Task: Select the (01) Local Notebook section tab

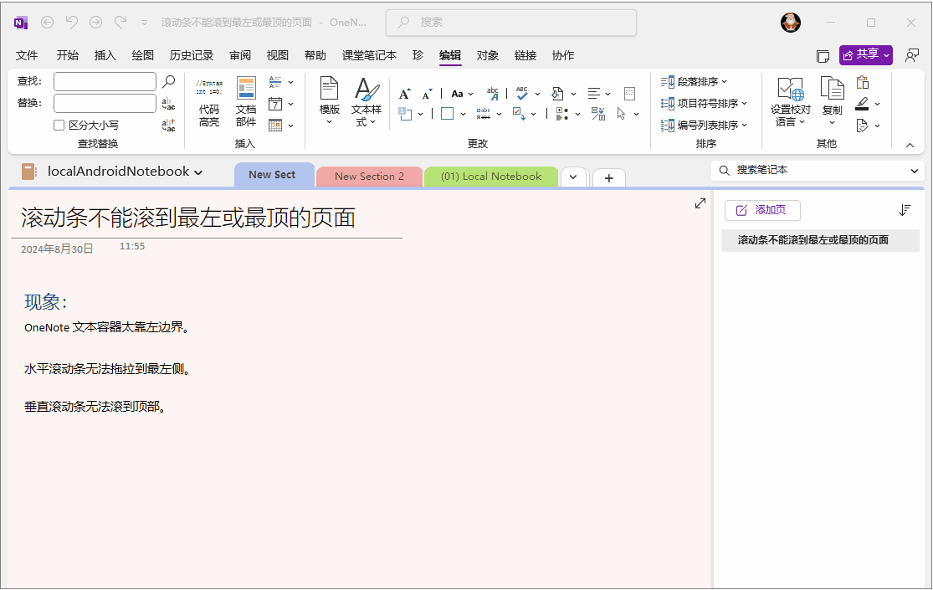Action: 491,177
